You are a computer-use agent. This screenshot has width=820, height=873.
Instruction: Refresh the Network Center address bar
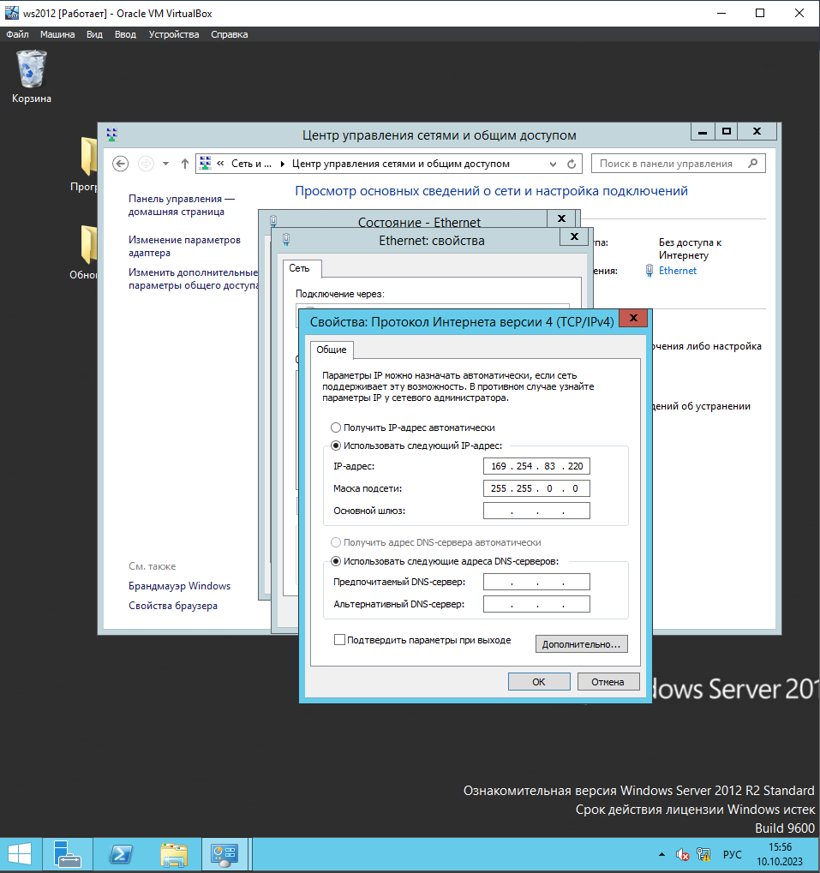tap(572, 164)
